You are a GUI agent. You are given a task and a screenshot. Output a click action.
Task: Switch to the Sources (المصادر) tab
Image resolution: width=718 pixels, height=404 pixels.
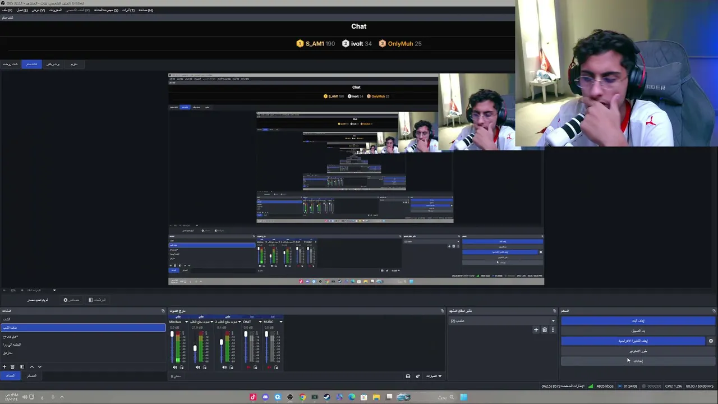(x=31, y=376)
